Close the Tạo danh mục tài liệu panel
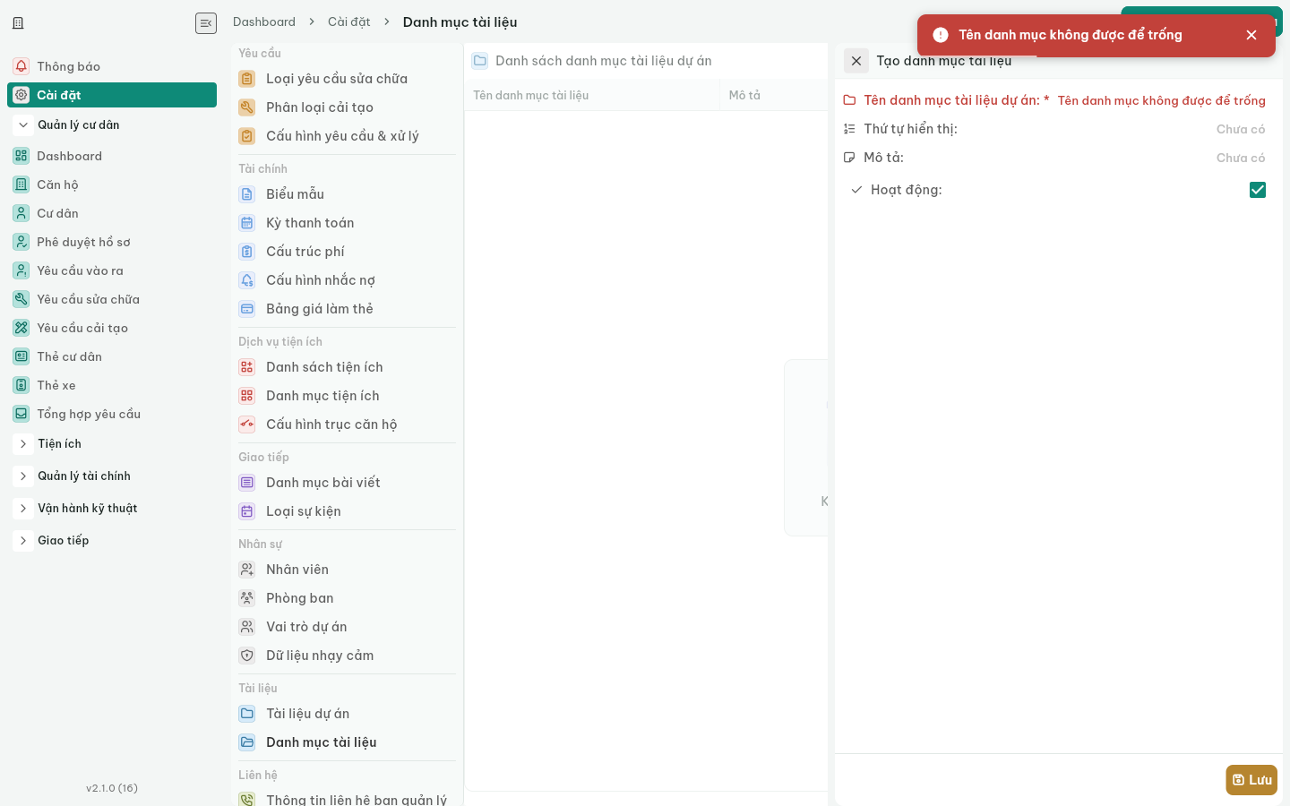Viewport: 1290px width, 806px height. click(856, 61)
